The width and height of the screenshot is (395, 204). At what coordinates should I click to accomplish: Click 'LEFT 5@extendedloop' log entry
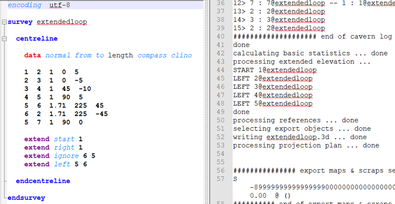tap(273, 103)
